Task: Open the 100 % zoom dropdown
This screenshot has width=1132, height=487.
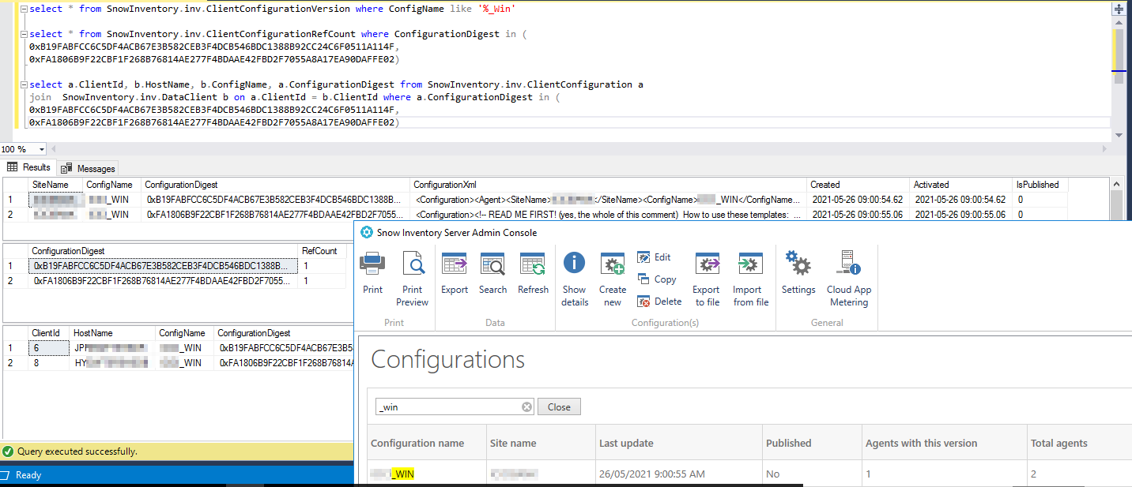Action: tap(41, 149)
